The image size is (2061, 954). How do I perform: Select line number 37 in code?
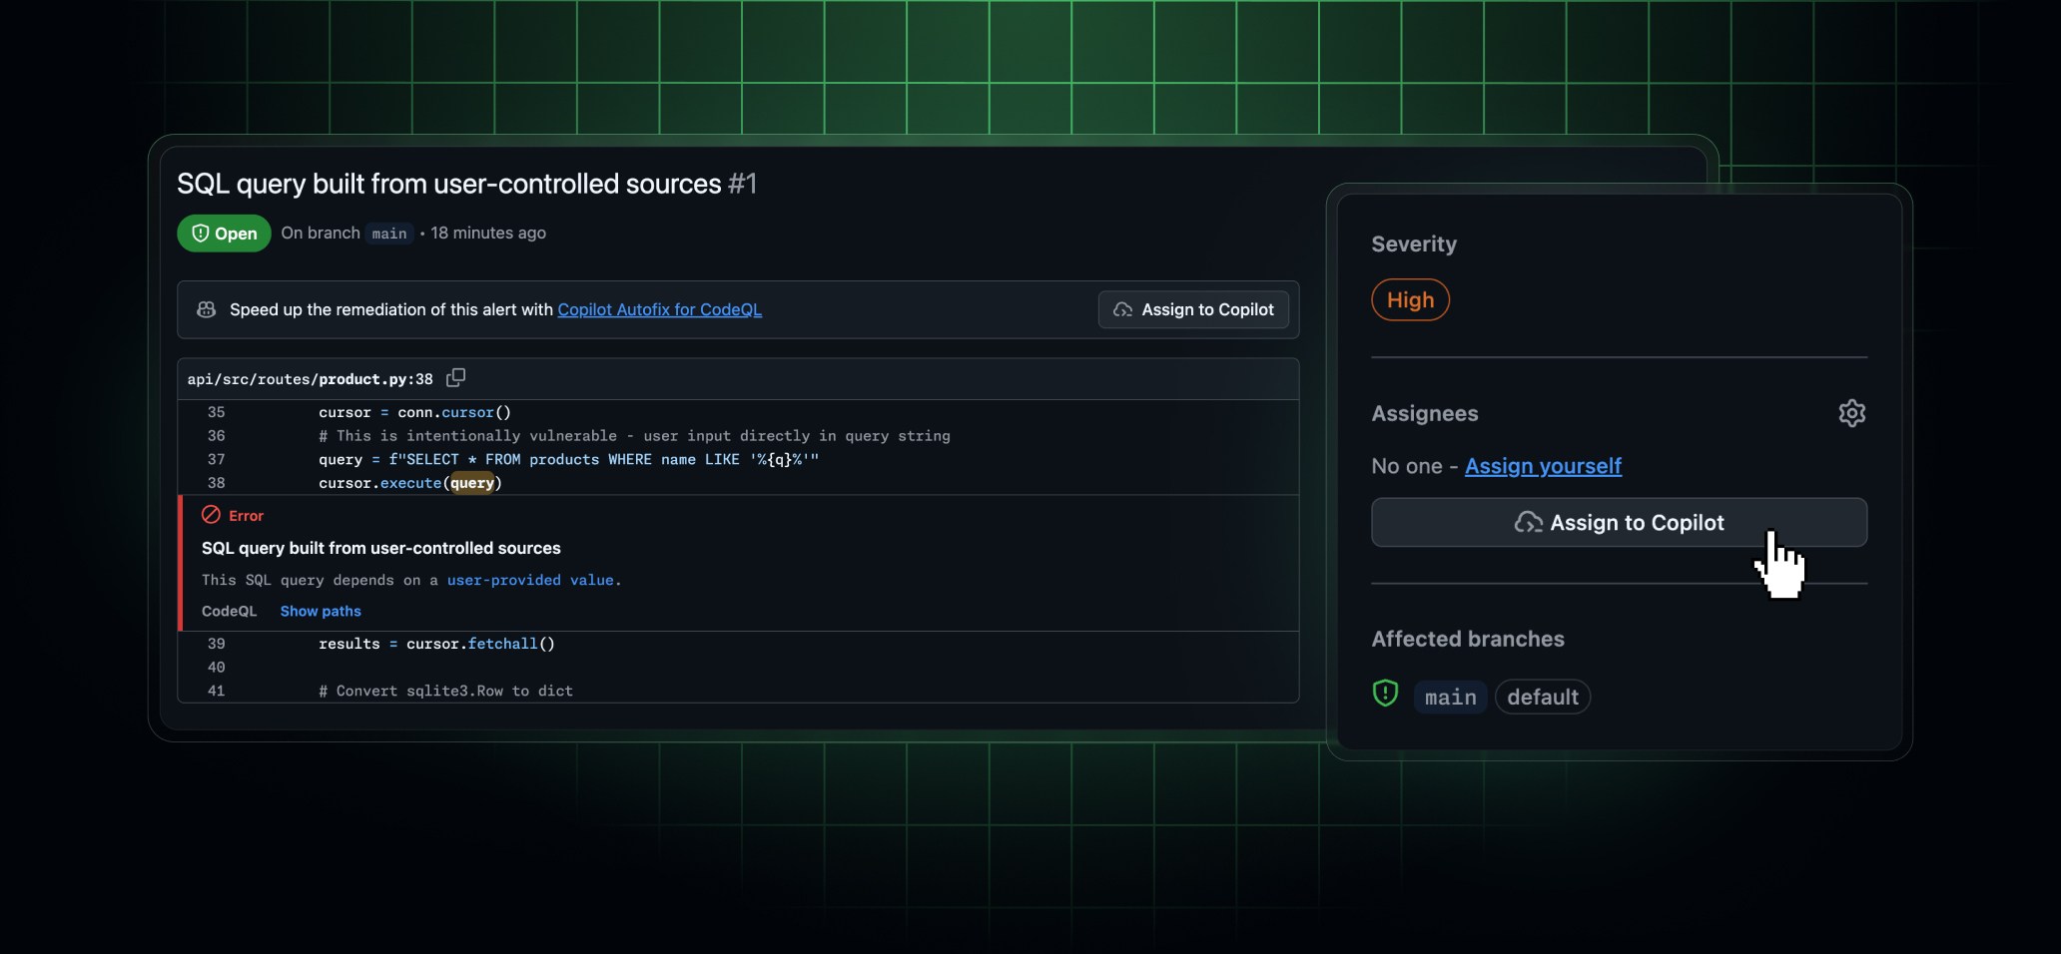216,459
